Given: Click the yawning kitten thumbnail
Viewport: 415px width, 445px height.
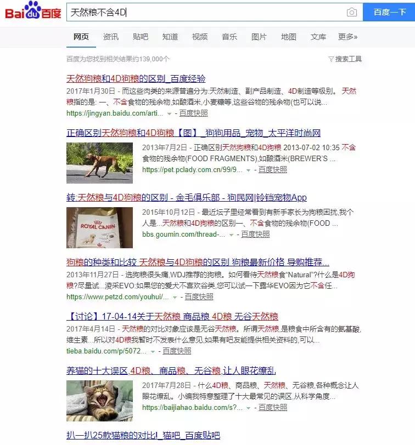Looking at the screenshot, I should pyautogui.click(x=99, y=401).
